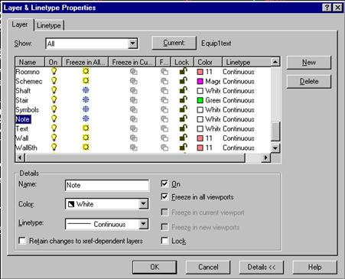Click the vertical scrollbar thumb in layer list
345x279 pixels.
point(275,131)
